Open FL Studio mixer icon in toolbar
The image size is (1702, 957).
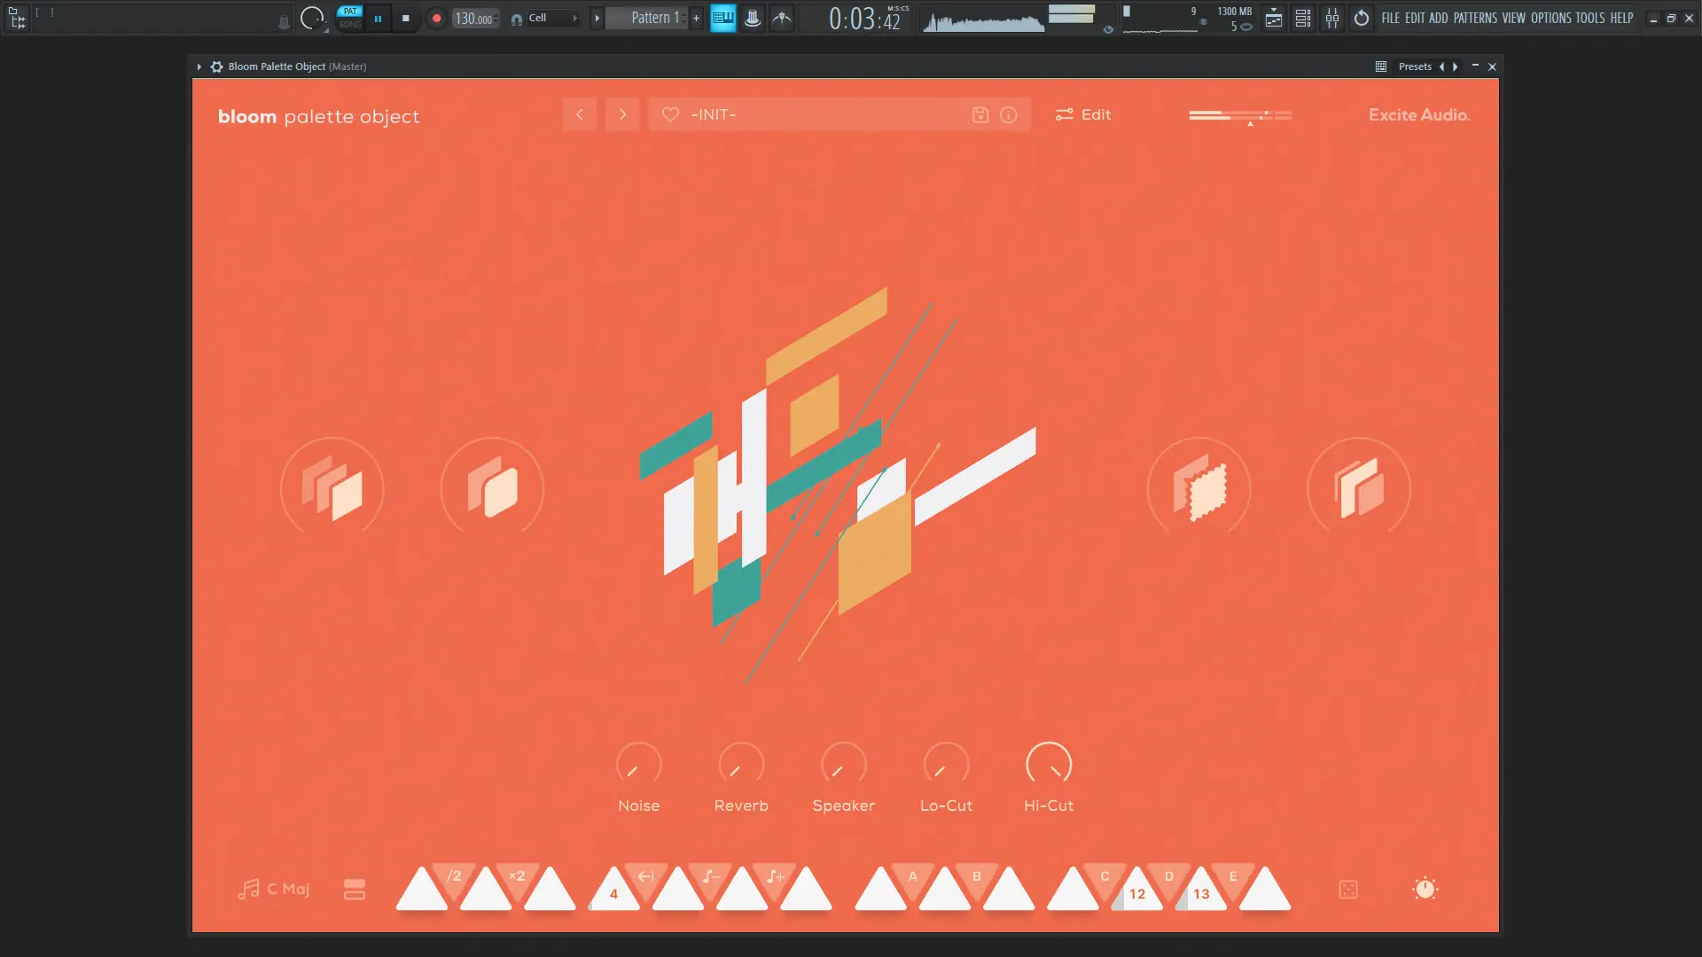pyautogui.click(x=1331, y=18)
